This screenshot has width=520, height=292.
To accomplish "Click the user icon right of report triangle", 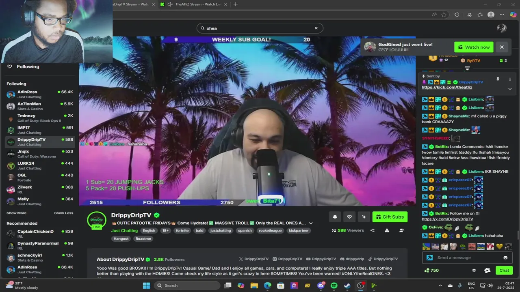I will point(401,230).
